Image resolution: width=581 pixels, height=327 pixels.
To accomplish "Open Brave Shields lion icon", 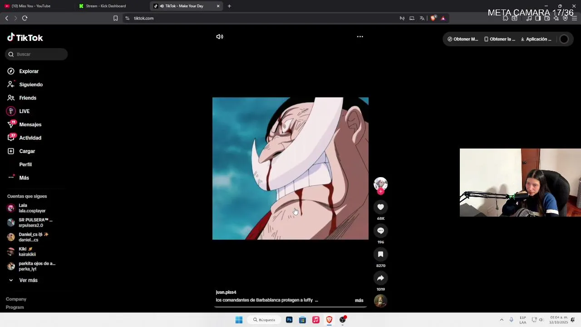I will [x=433, y=18].
